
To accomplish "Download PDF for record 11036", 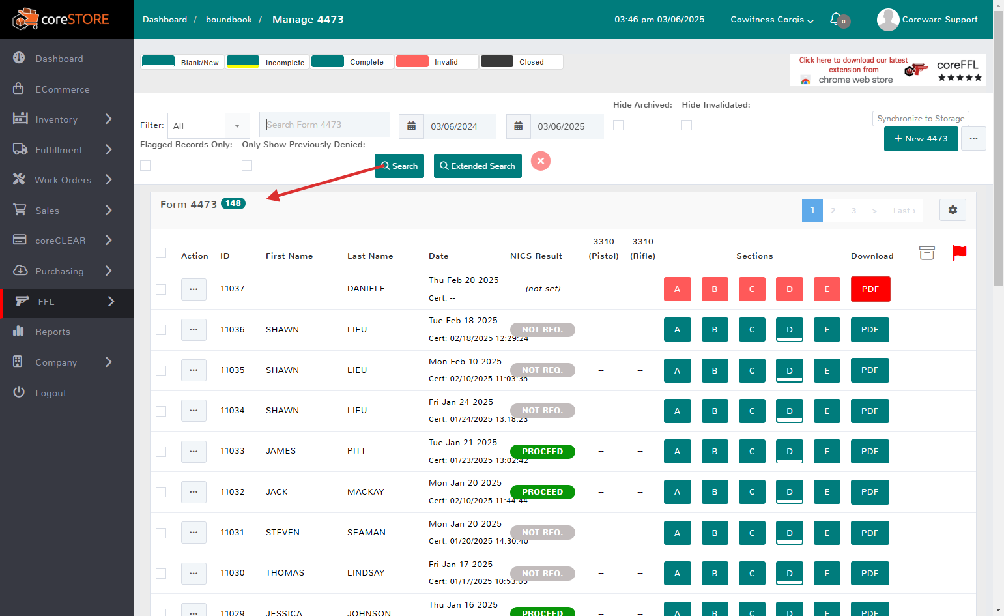I will click(870, 330).
